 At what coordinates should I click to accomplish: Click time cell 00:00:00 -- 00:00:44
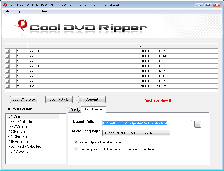tap(177, 56)
